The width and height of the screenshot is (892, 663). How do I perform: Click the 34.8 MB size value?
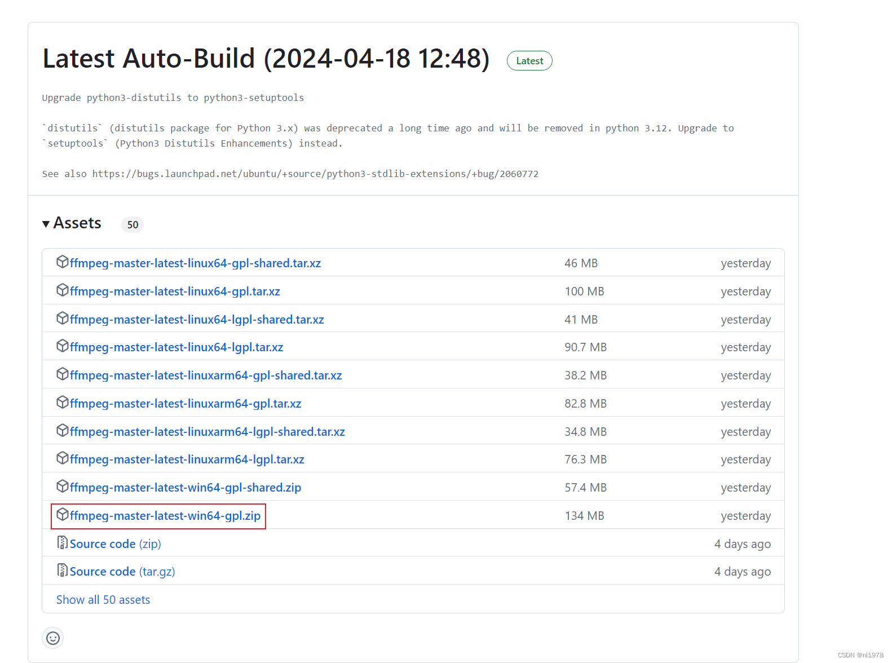click(x=586, y=432)
